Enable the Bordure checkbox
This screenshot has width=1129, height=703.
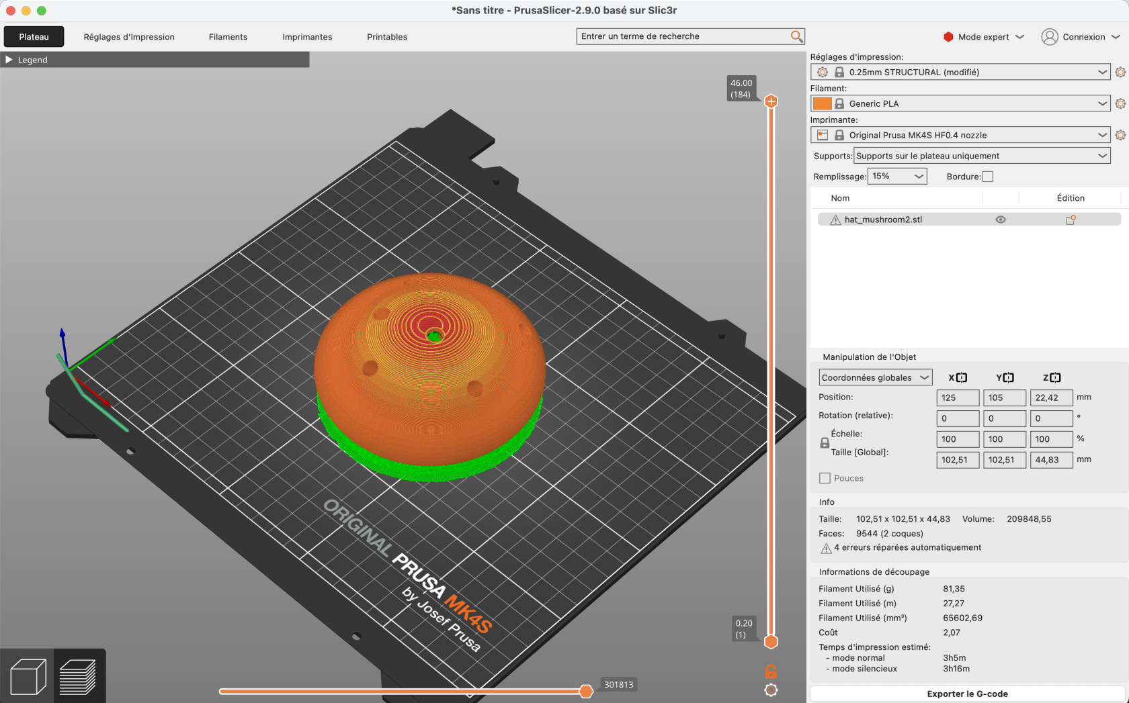[x=987, y=177]
